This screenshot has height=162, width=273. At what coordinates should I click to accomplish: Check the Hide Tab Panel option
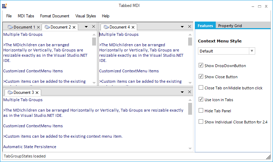coord(201,111)
